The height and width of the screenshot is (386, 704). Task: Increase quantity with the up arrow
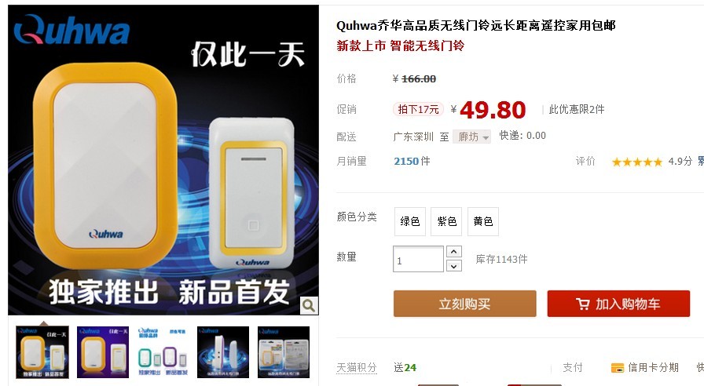(x=454, y=252)
